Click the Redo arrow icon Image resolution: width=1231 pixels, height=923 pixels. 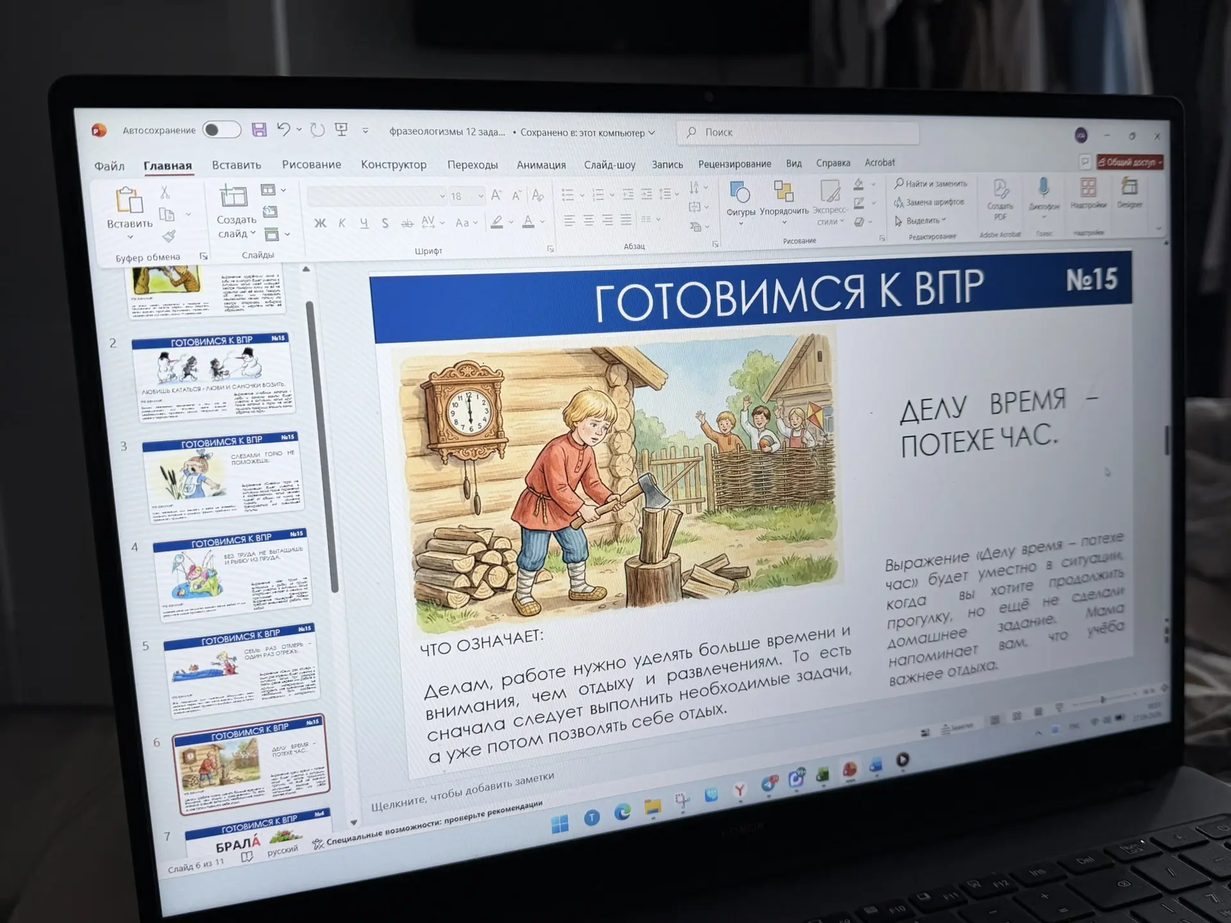[x=317, y=130]
